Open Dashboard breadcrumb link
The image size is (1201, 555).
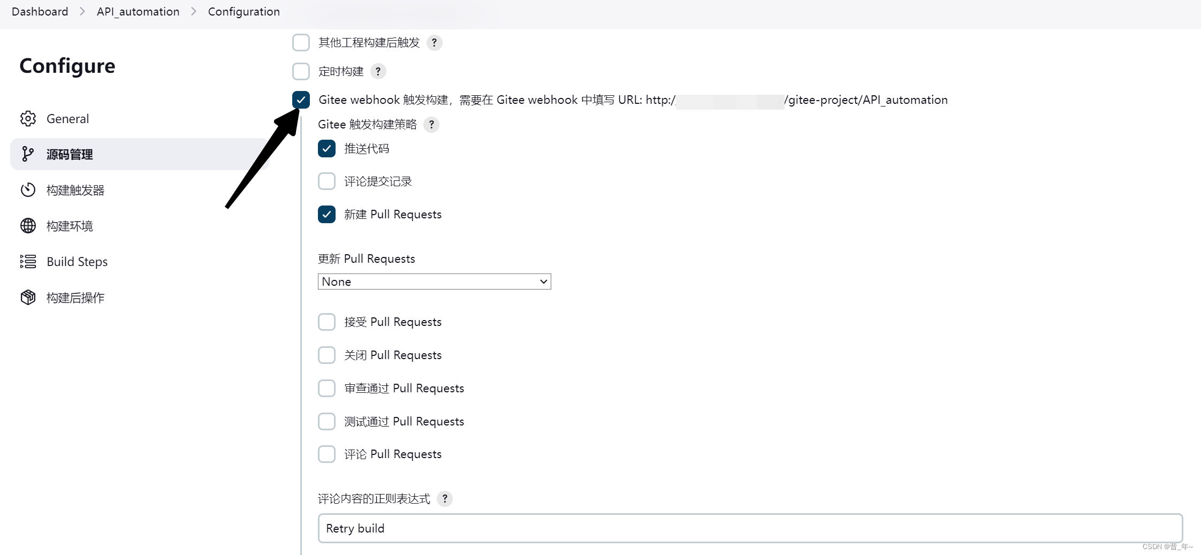coord(40,12)
